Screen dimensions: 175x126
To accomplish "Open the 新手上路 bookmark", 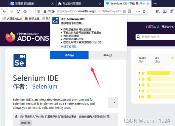I will point(32,19).
